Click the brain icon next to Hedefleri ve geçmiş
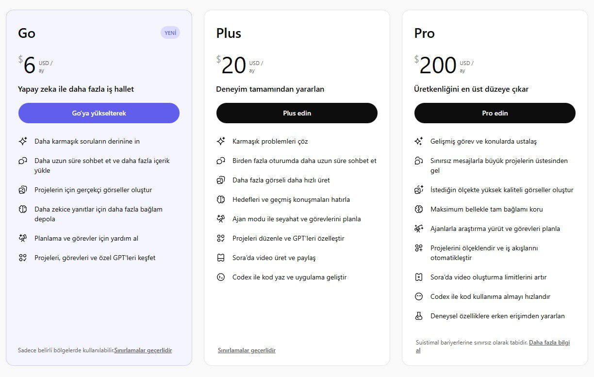The width and height of the screenshot is (594, 377). [x=221, y=199]
